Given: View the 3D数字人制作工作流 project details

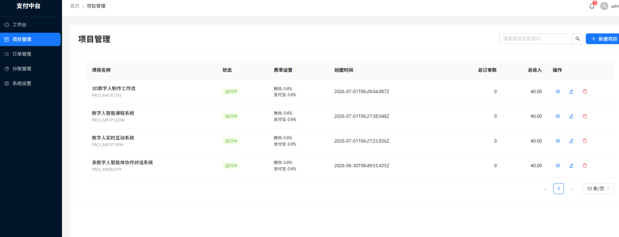Looking at the screenshot, I should tap(558, 91).
